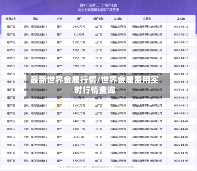Click the overlay heading "最新世界金属行情"
Screen dimensions: 197x171
(x=63, y=80)
